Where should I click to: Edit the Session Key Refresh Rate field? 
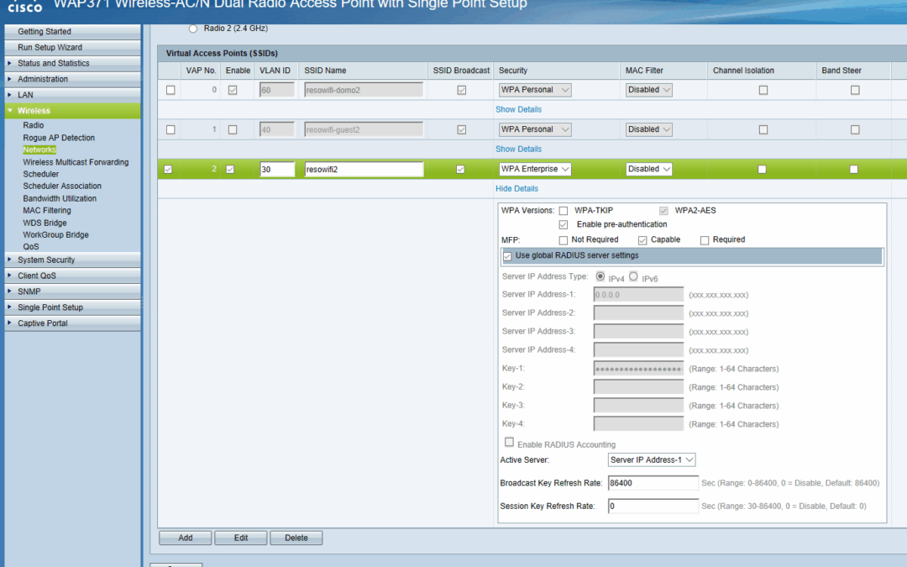click(653, 507)
